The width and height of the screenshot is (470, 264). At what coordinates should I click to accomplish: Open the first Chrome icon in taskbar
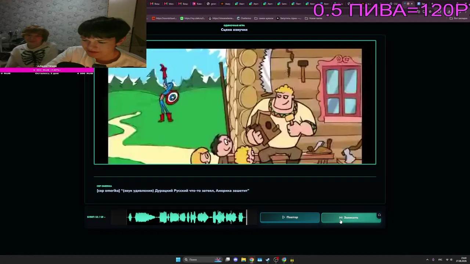(x=252, y=260)
